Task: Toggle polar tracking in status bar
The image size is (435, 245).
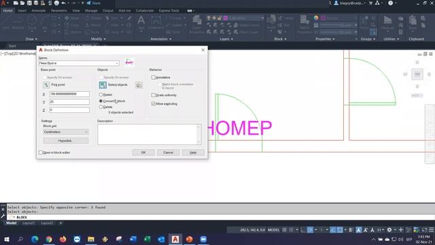Action: (310, 230)
